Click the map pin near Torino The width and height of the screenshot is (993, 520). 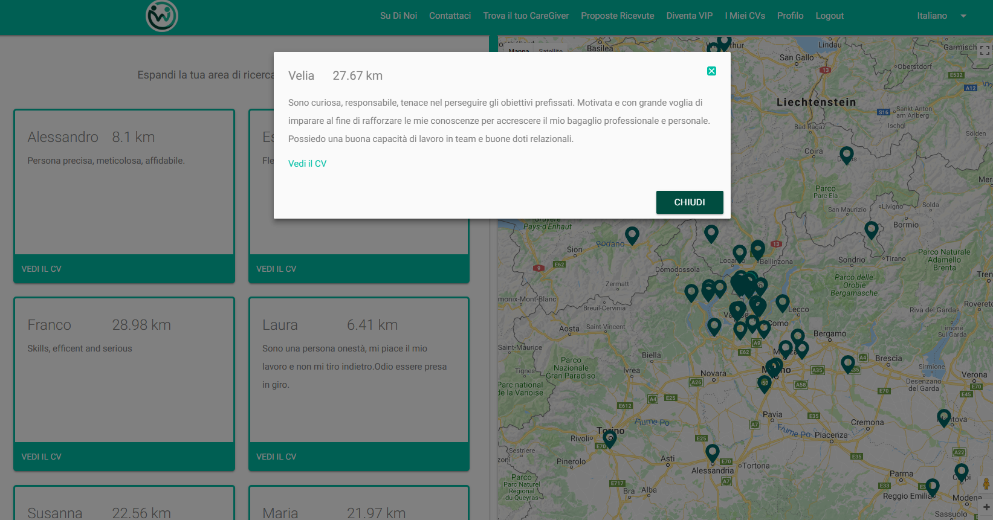pos(610,438)
